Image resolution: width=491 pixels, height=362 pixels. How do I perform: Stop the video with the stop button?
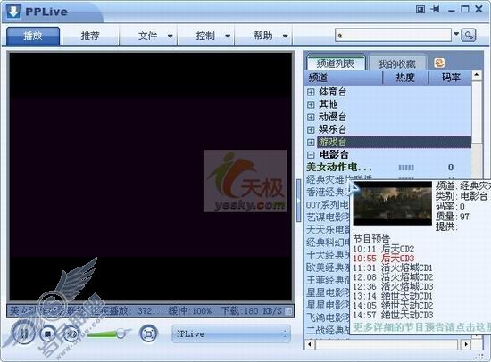tap(47, 334)
